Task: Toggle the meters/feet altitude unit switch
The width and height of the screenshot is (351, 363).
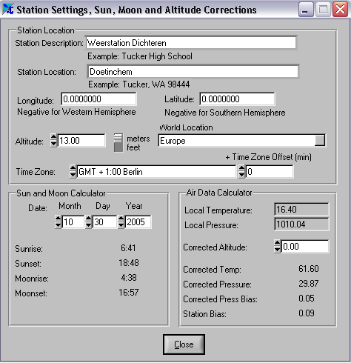Action: pos(118,143)
